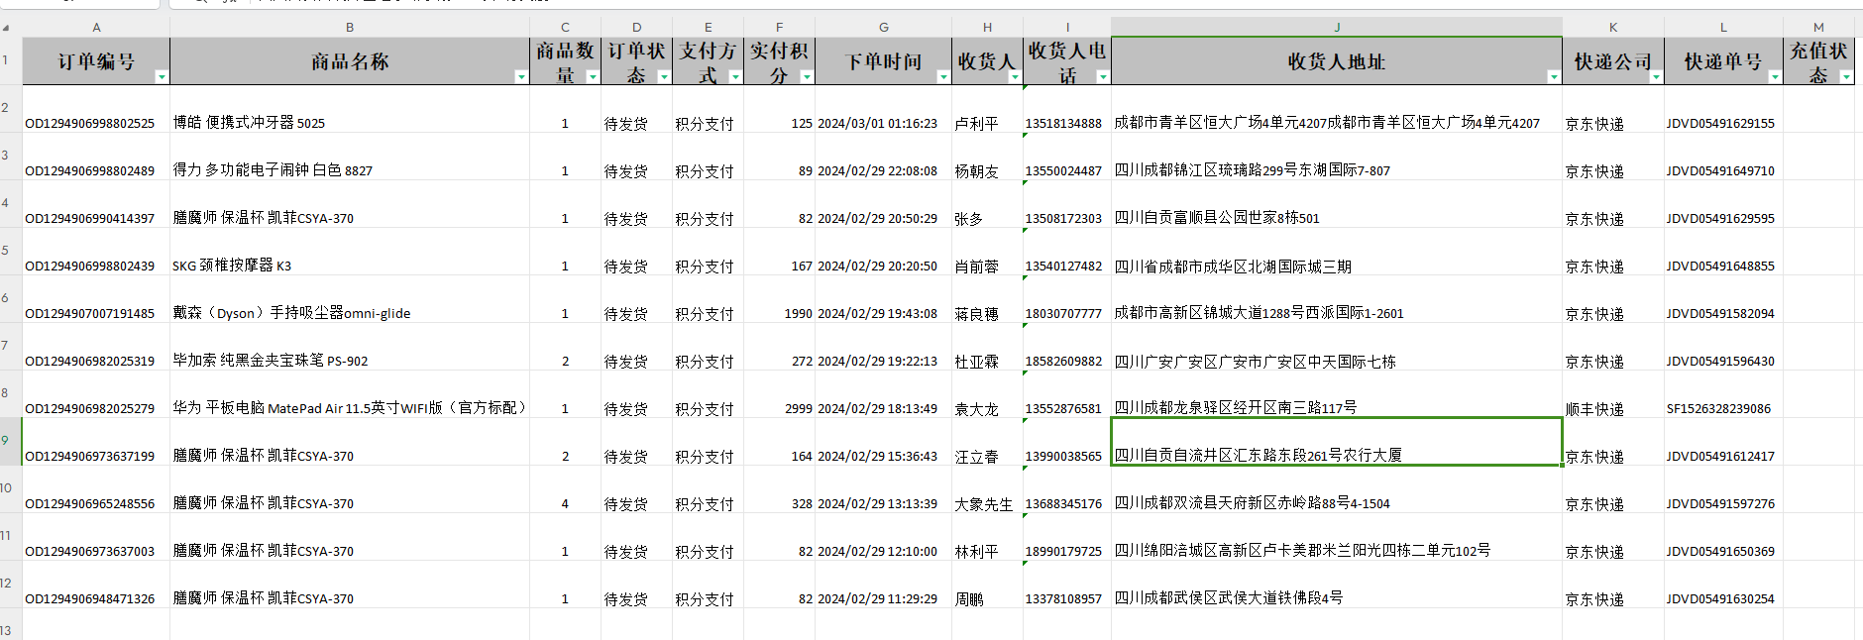The height and width of the screenshot is (640, 1863).
Task: Click the 订单编号 header cell
Action: coord(96,61)
